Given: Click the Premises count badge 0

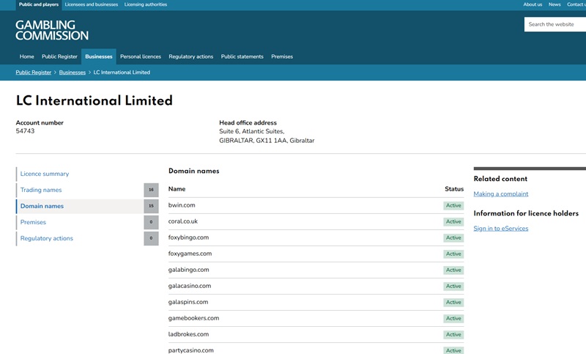Looking at the screenshot, I should coord(151,222).
